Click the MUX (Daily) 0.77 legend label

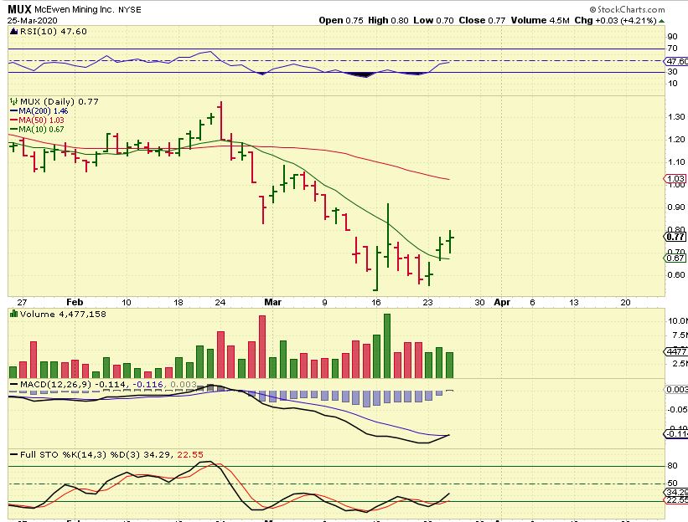coord(59,101)
